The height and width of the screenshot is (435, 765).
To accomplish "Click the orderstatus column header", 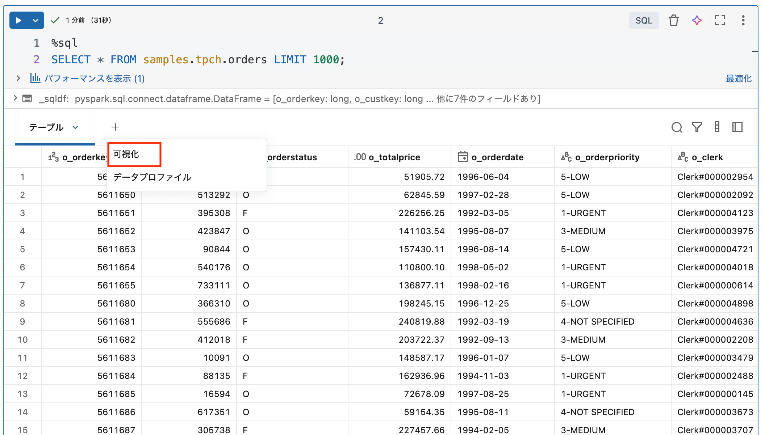I will click(292, 157).
